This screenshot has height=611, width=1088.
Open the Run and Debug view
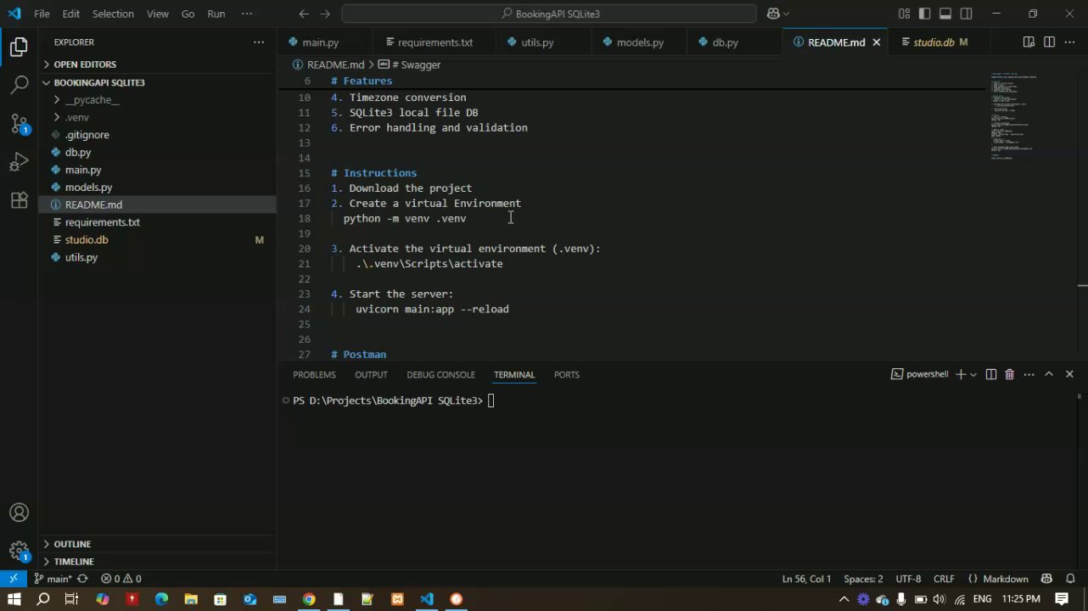[x=19, y=162]
